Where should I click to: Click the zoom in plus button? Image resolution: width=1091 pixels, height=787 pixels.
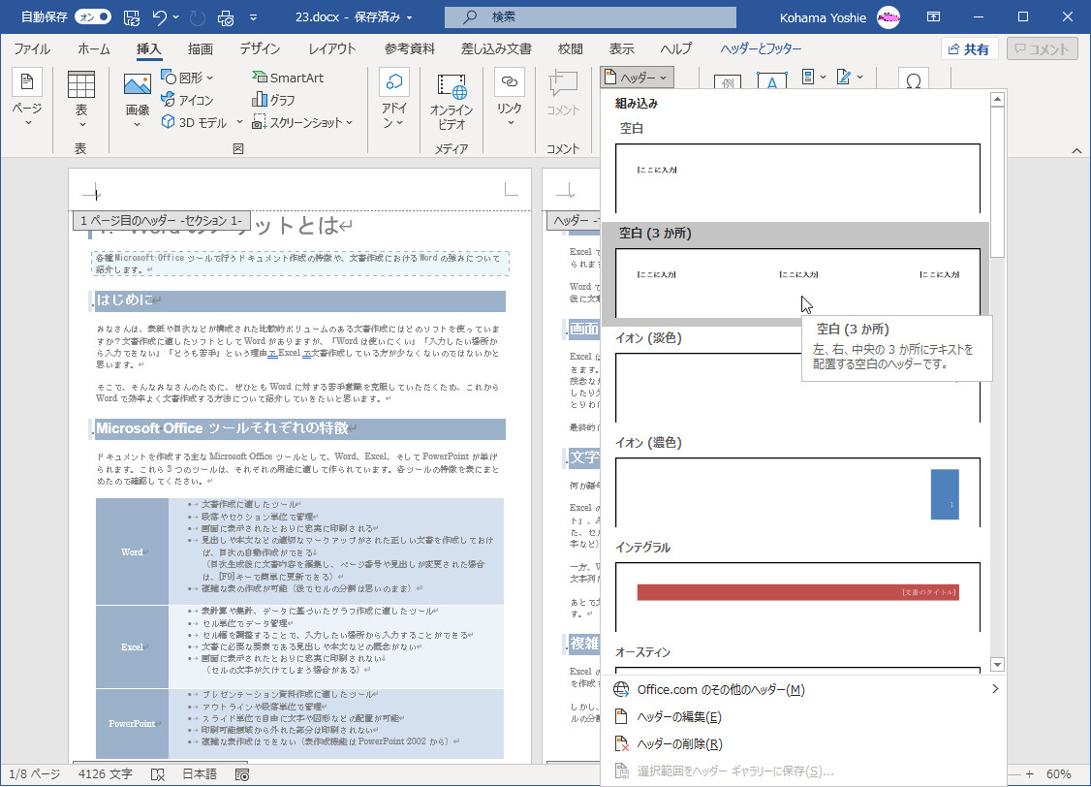(1030, 773)
